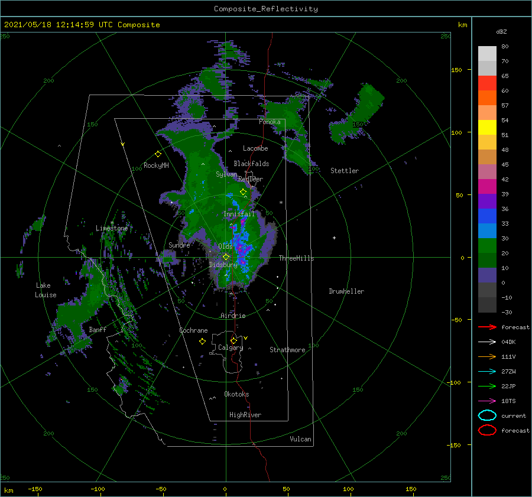Click the RockyMH label

(156, 165)
